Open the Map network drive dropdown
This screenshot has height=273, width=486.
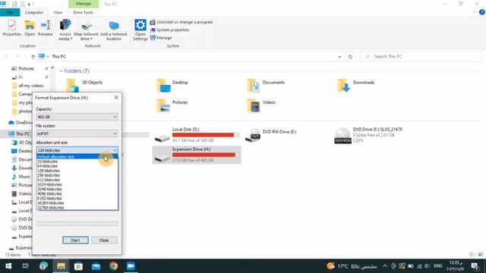[x=86, y=30]
